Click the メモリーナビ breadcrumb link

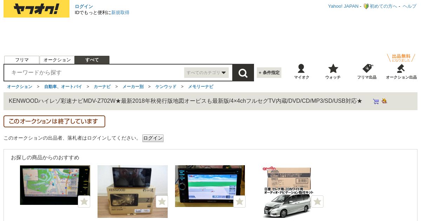(x=201, y=87)
